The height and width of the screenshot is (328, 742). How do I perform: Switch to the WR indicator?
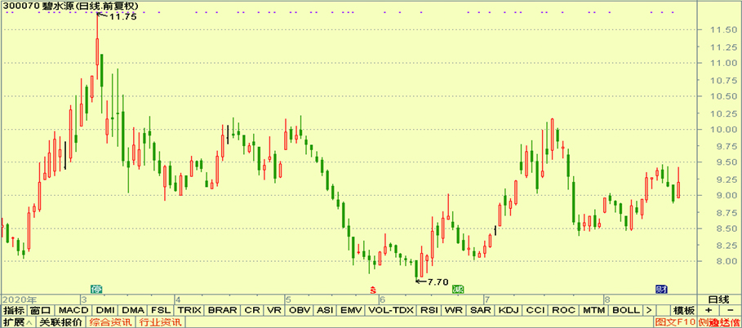coord(453,311)
